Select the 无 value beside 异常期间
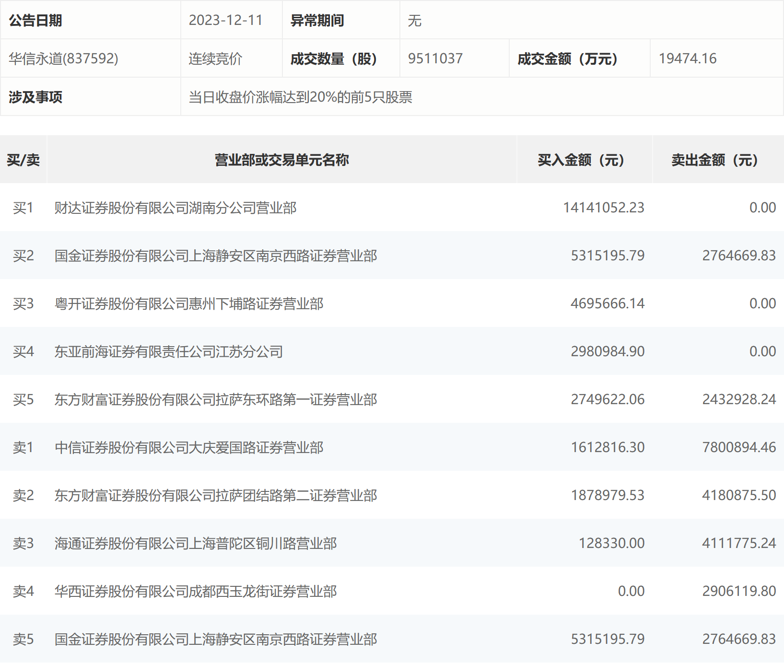The image size is (784, 664). 415,20
